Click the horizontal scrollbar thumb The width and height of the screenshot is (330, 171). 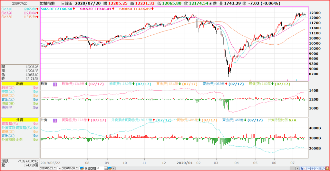point(293,168)
